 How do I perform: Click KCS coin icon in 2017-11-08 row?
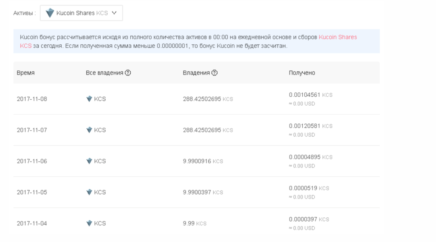89,99
